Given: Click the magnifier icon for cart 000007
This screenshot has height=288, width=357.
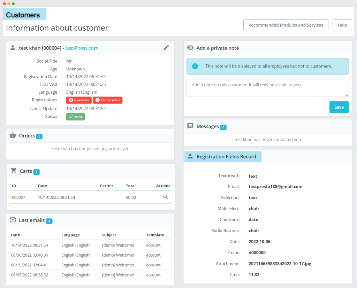Looking at the screenshot, I should click(x=166, y=197).
